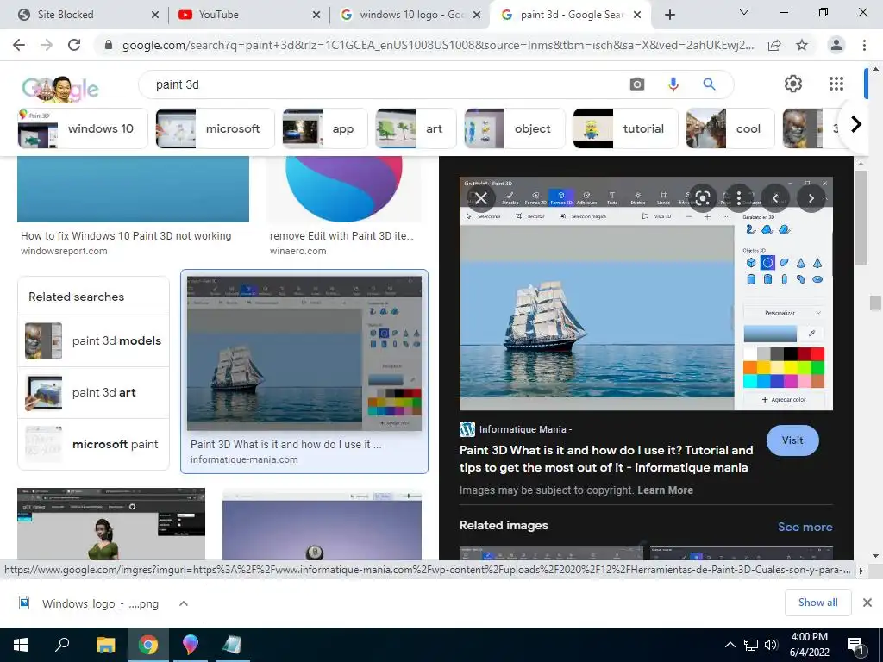
Task: Filter results by windows 10 chip
Action: point(83,128)
